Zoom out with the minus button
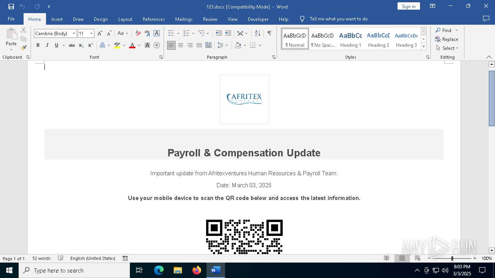The image size is (495, 278). point(429,258)
